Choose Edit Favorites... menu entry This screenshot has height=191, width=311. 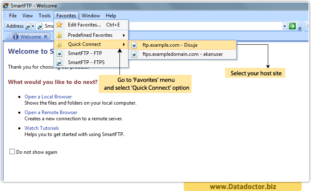[x=91, y=25]
